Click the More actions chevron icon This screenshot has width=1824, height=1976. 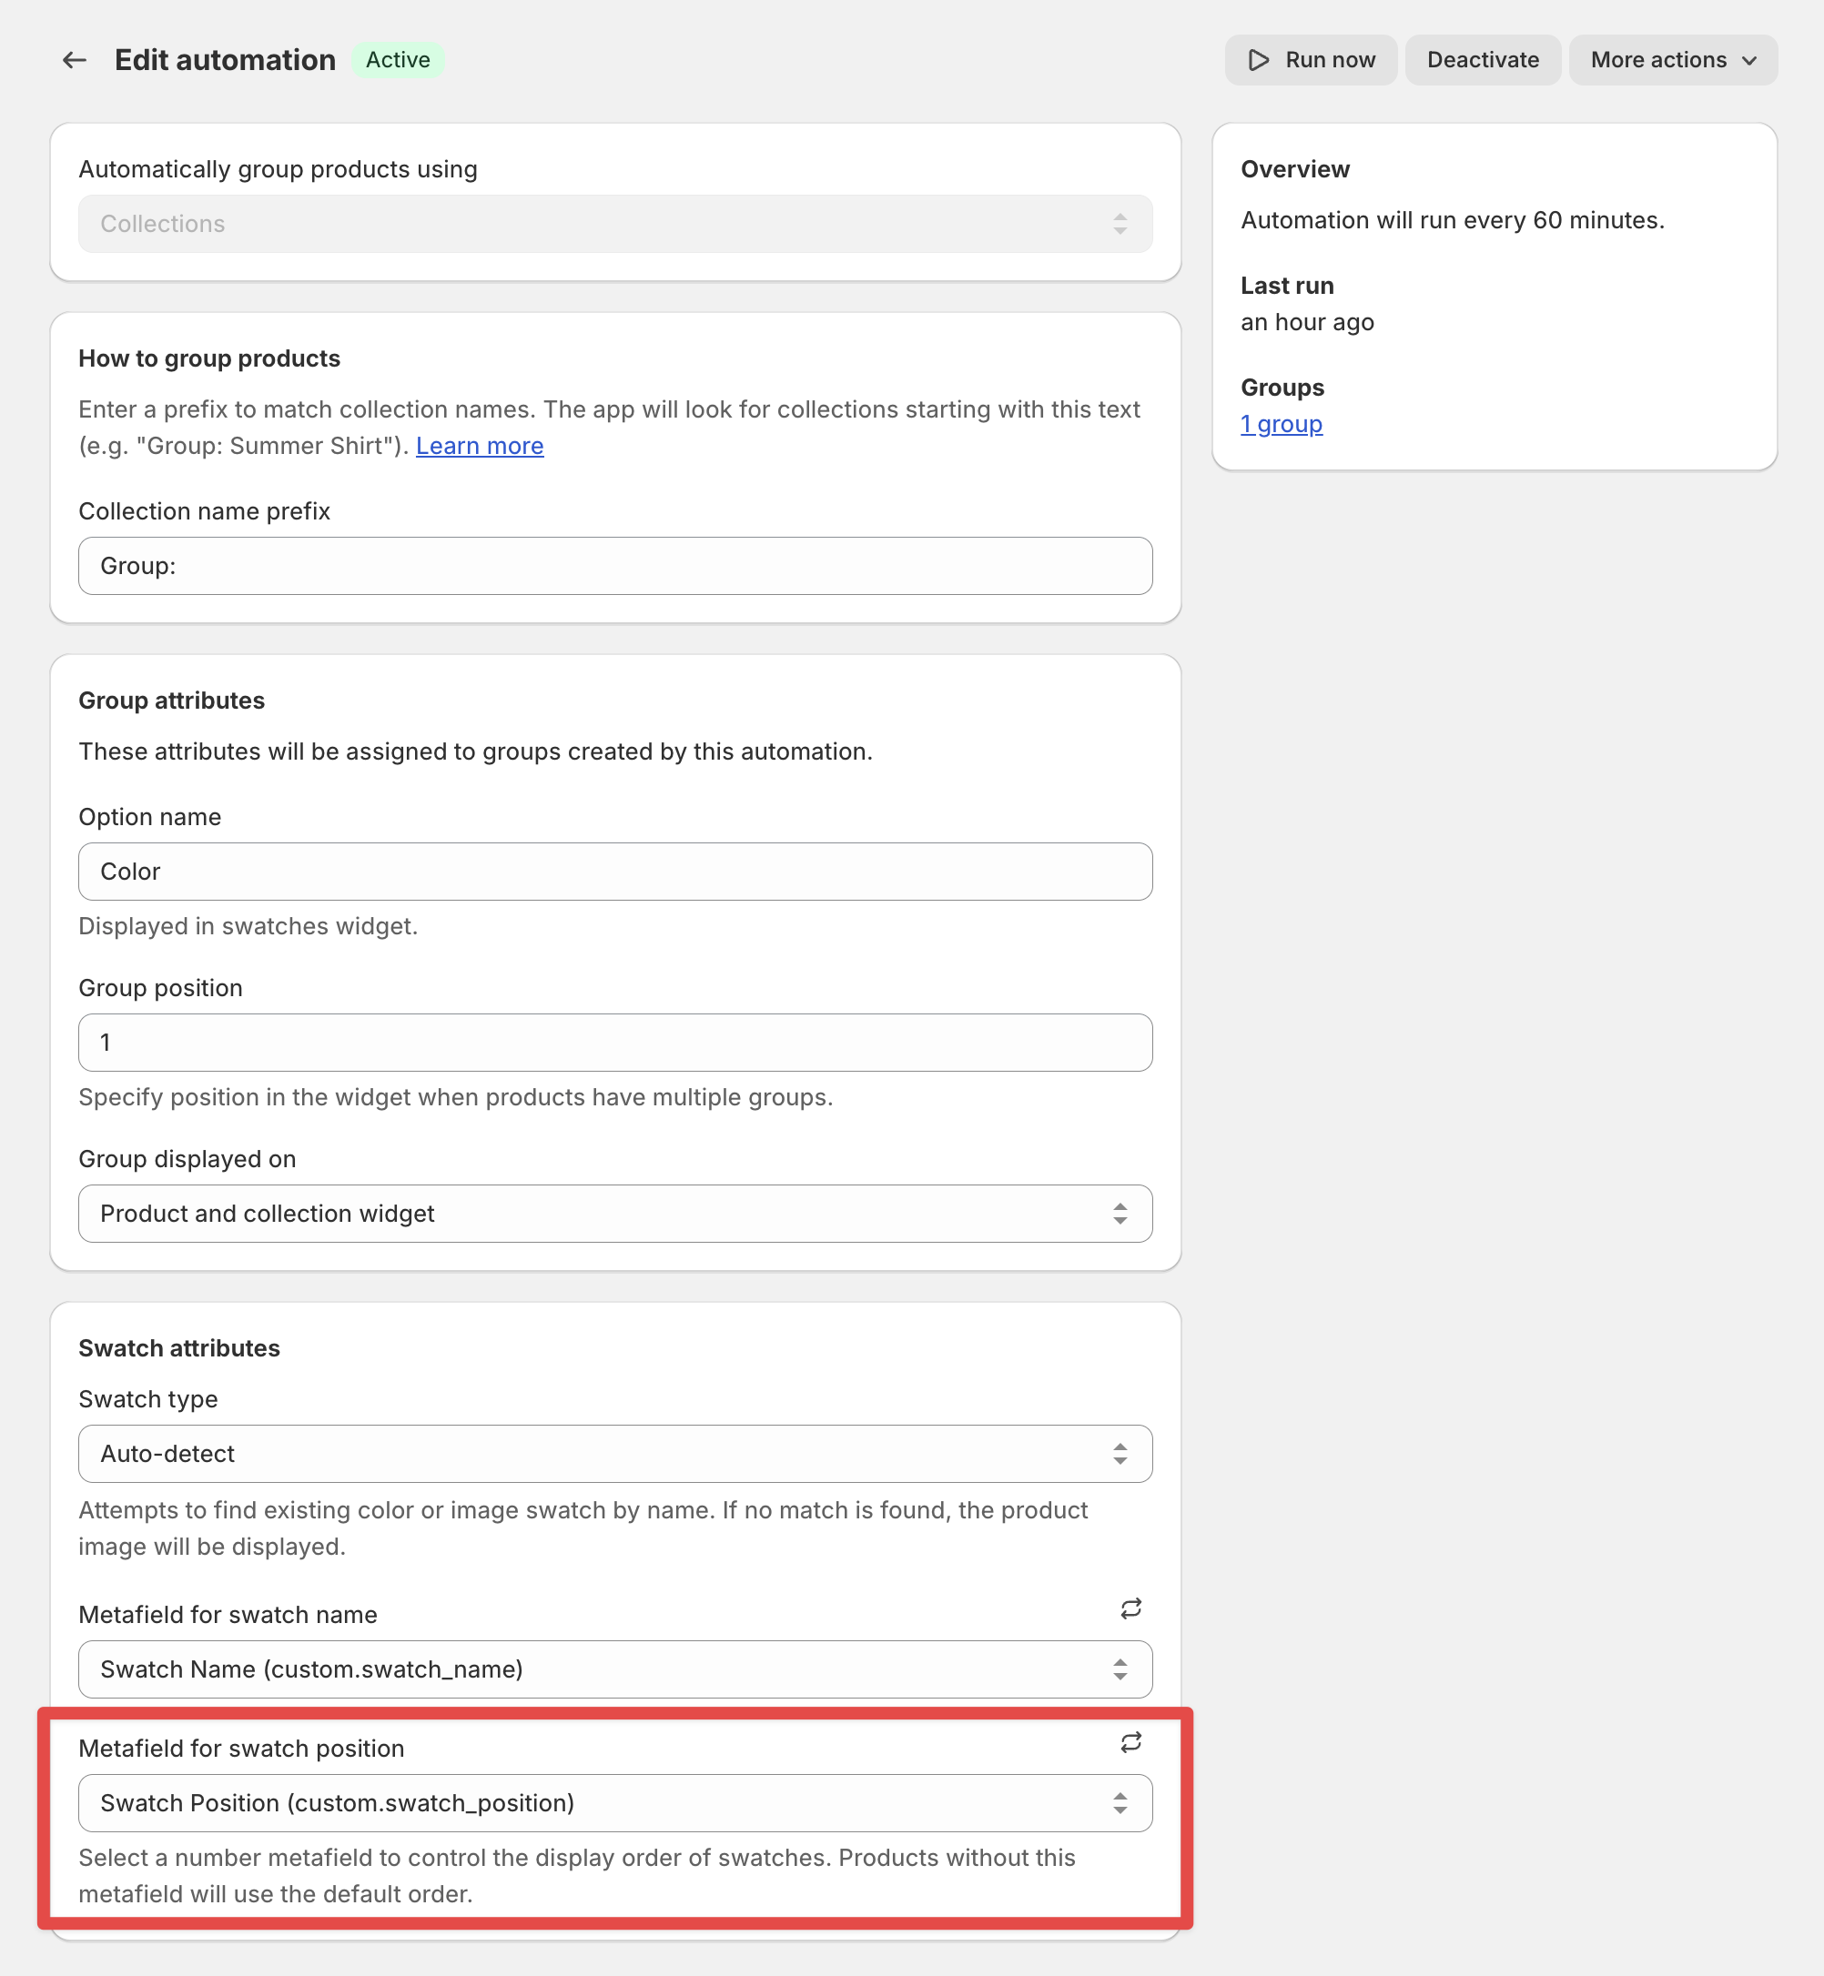(1749, 61)
